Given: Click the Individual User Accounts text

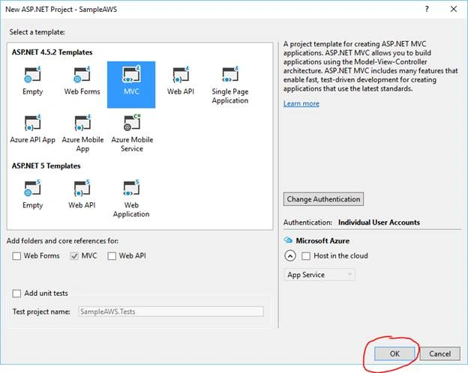Looking at the screenshot, I should pyautogui.click(x=379, y=222).
